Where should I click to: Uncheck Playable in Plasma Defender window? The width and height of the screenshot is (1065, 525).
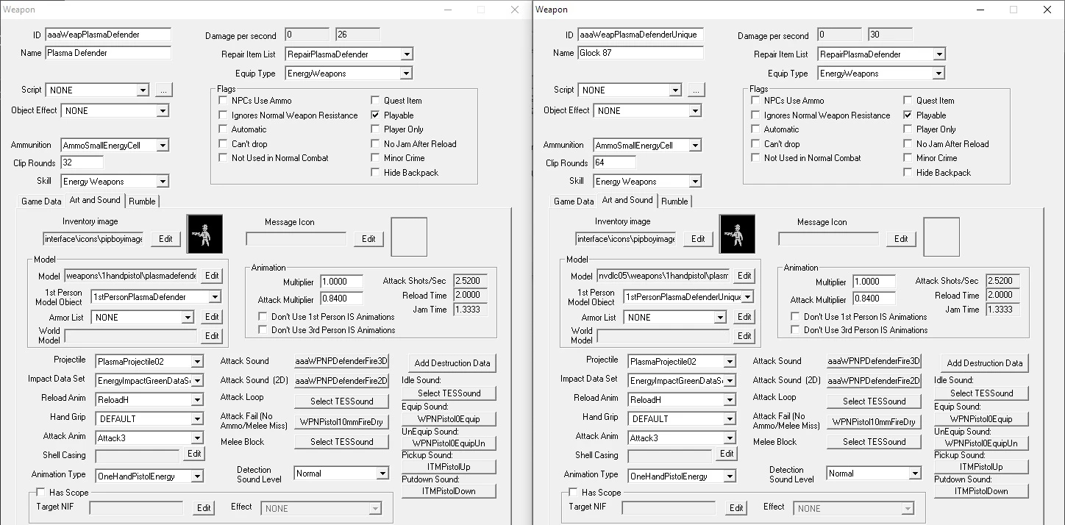click(x=376, y=115)
